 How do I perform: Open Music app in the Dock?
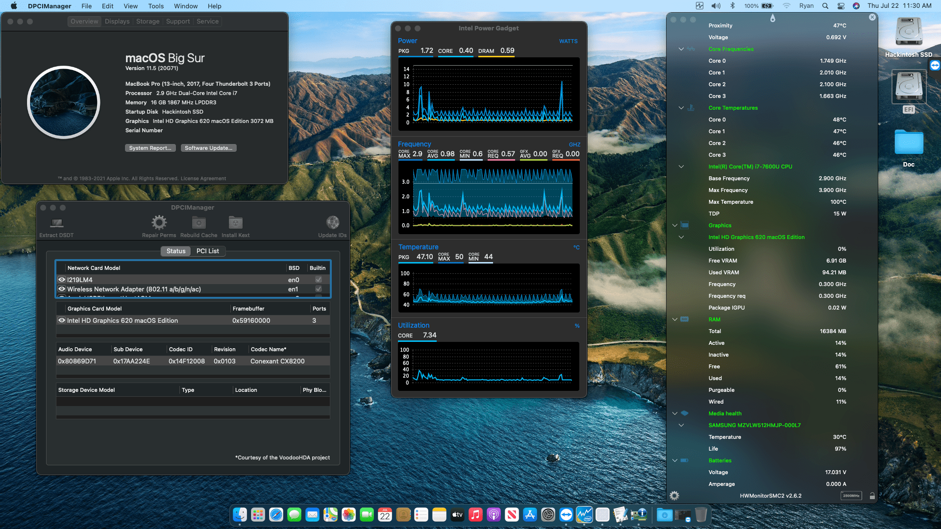pos(475,514)
